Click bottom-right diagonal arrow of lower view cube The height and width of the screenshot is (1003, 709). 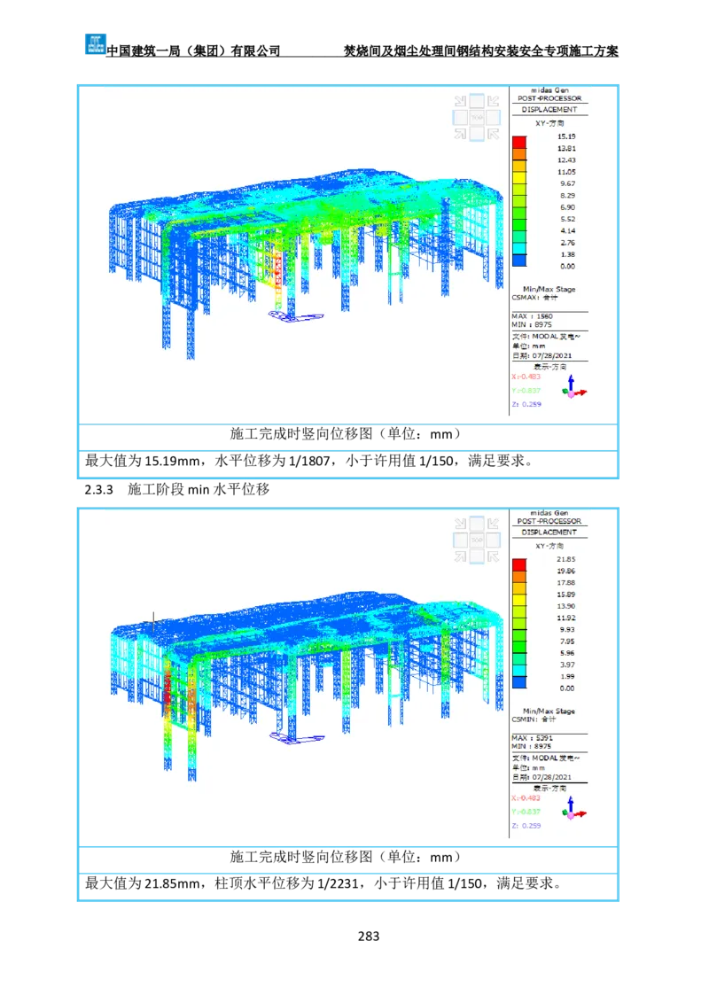click(494, 556)
